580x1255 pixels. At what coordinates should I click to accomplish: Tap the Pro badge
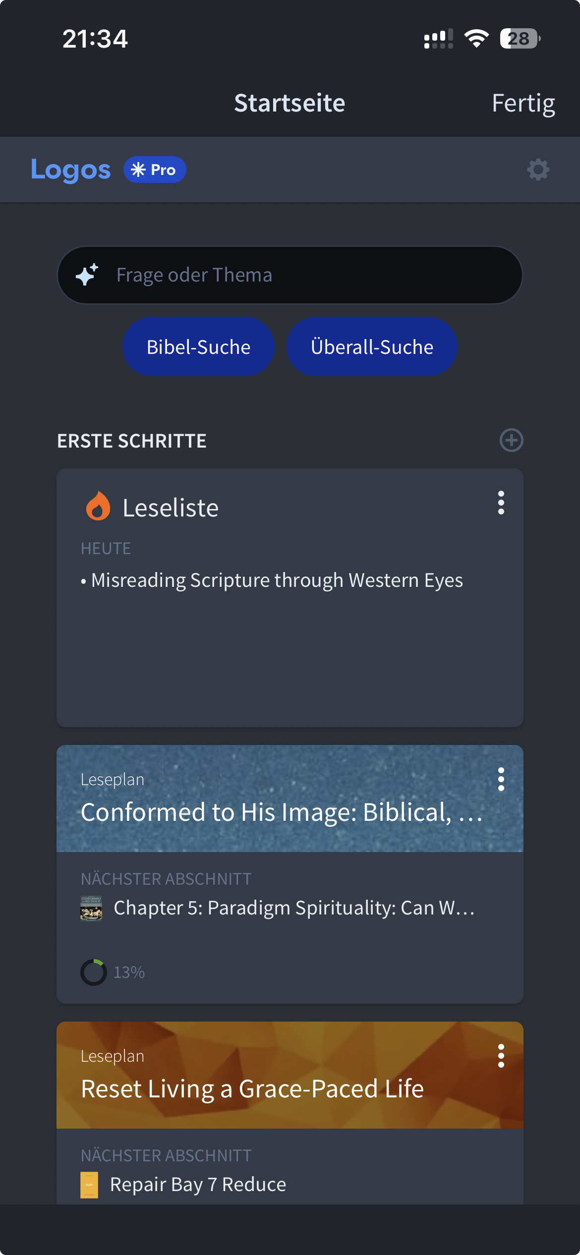[x=155, y=170]
